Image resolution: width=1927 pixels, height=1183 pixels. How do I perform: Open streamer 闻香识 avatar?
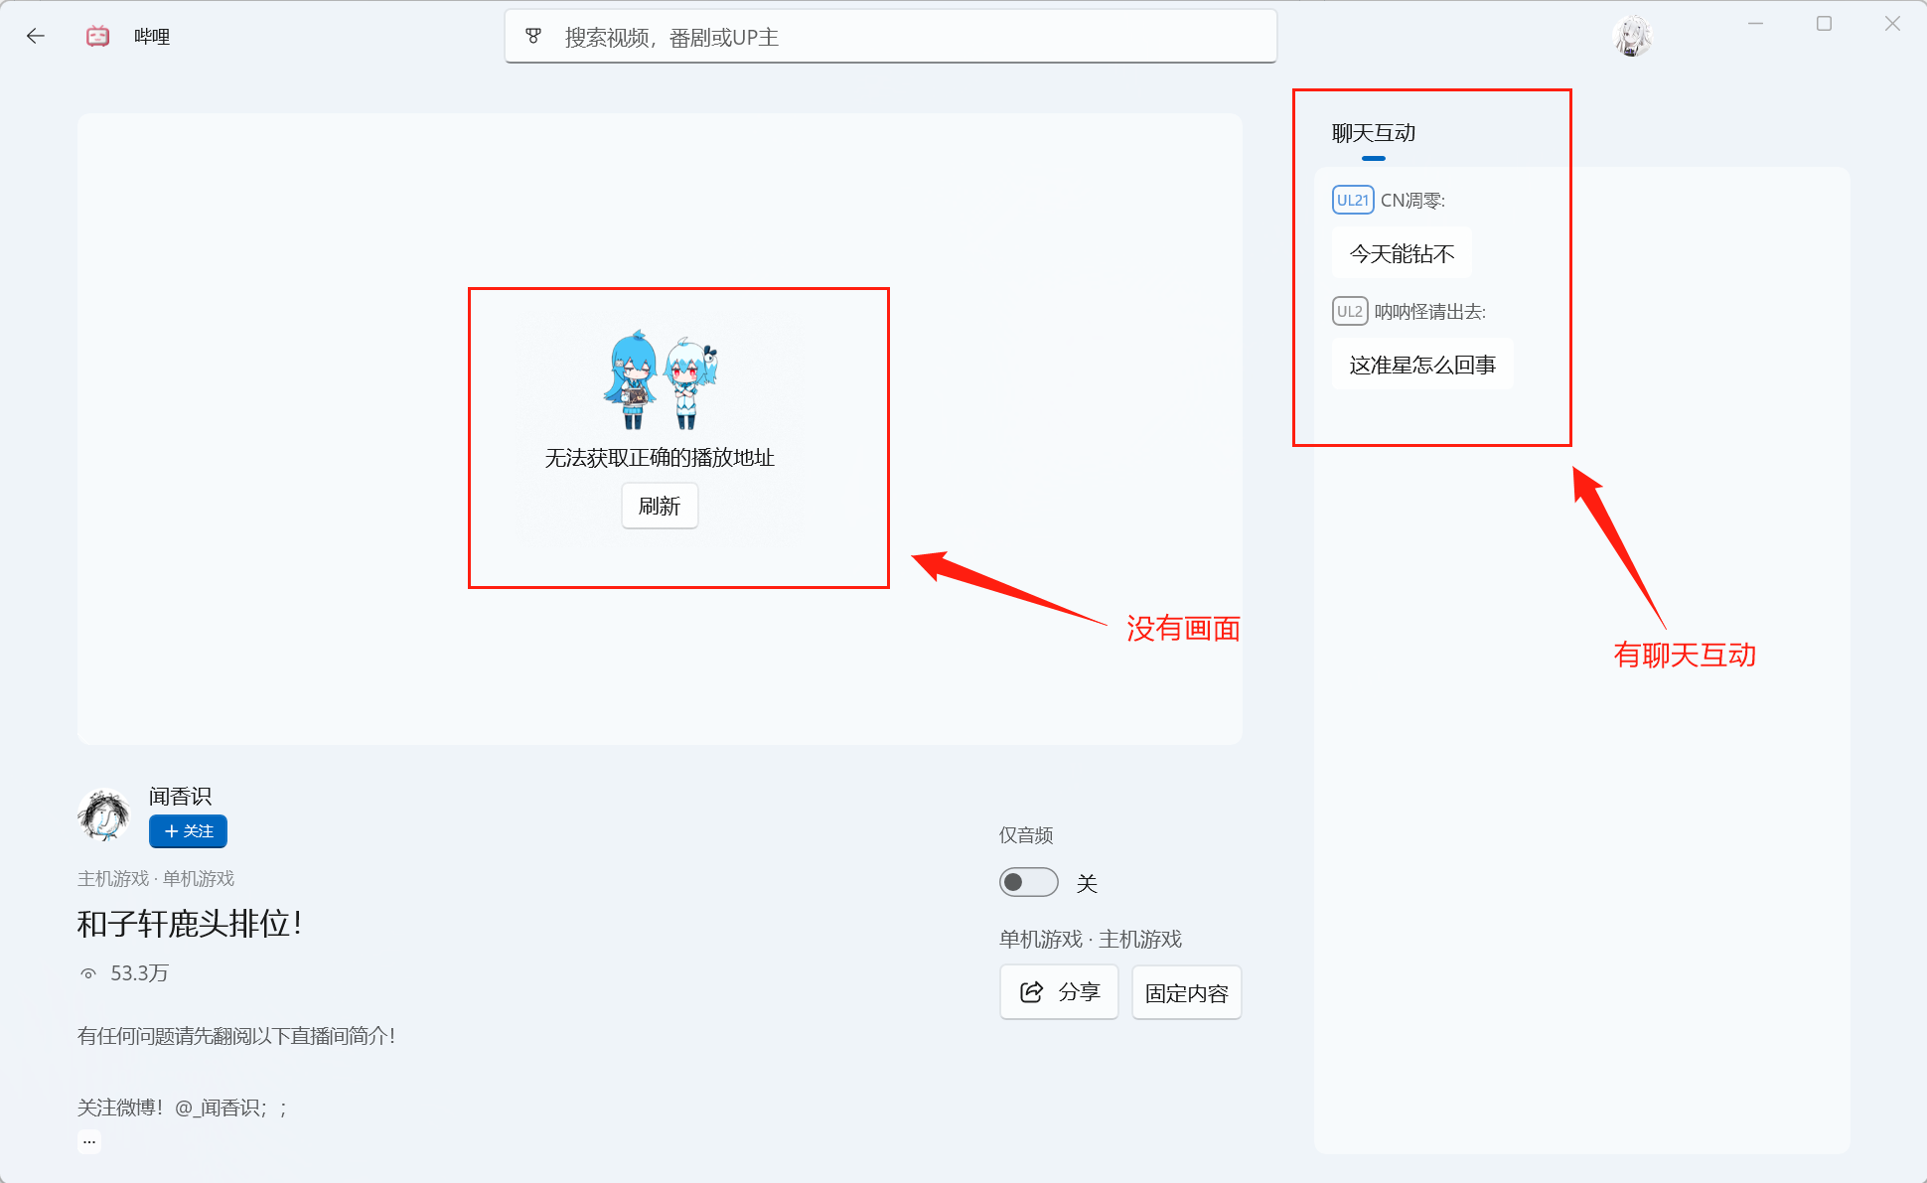104,815
